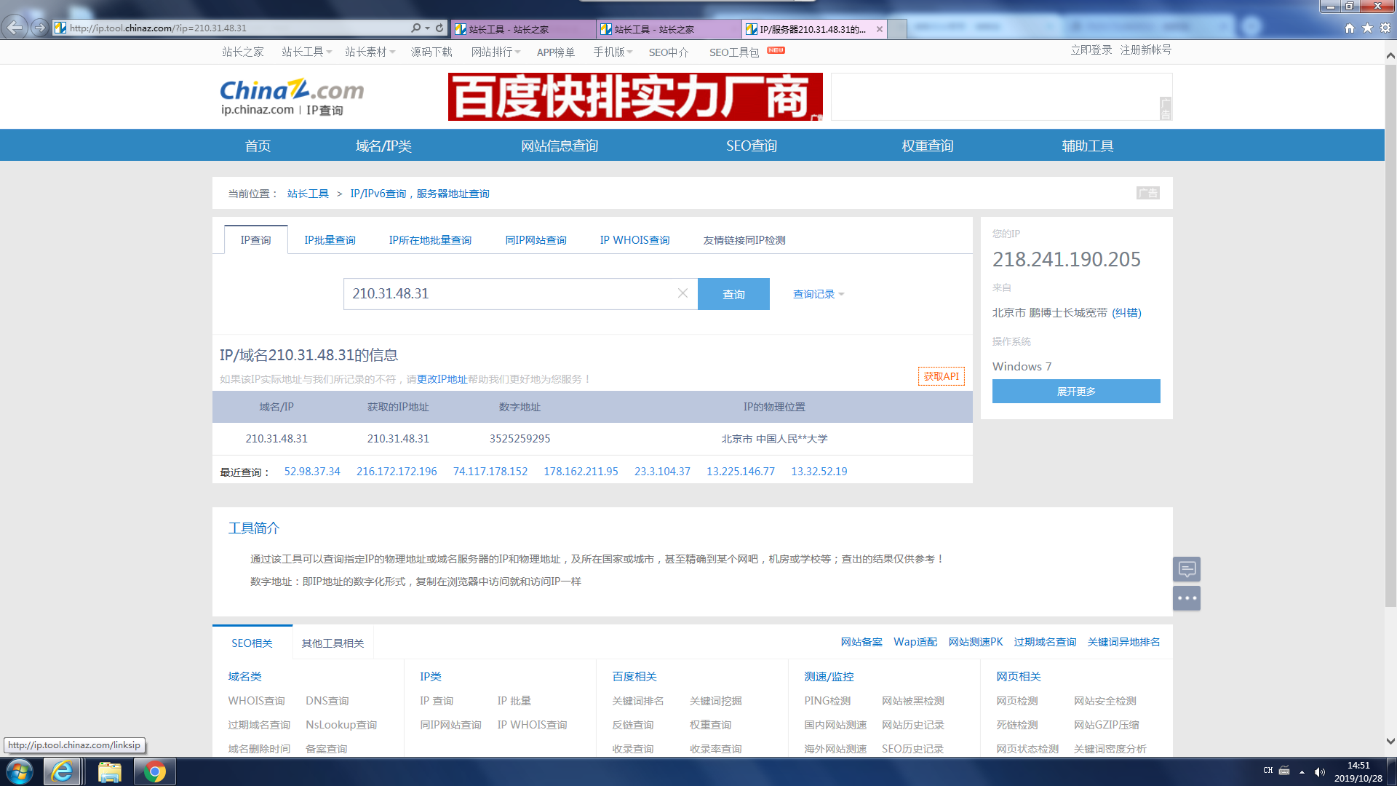Open SEO查询 in blue navigation bar

pos(751,146)
